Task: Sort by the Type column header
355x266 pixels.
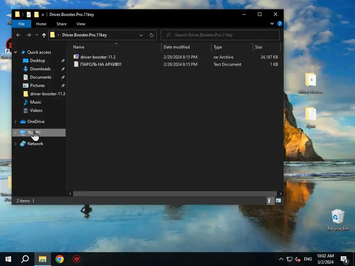Action: coord(218,47)
